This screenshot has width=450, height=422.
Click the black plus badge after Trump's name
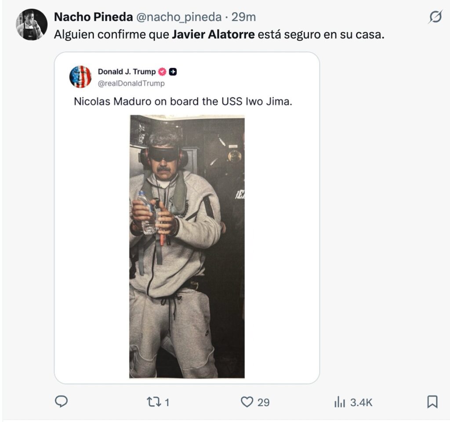(173, 72)
